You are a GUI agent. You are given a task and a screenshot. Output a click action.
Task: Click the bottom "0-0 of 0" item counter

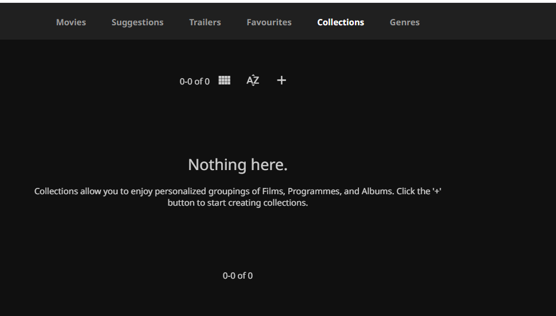coord(238,276)
